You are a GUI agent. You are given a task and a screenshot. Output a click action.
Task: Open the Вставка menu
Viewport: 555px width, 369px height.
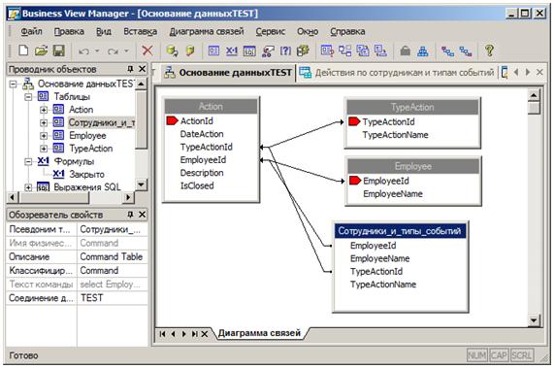coord(140,31)
